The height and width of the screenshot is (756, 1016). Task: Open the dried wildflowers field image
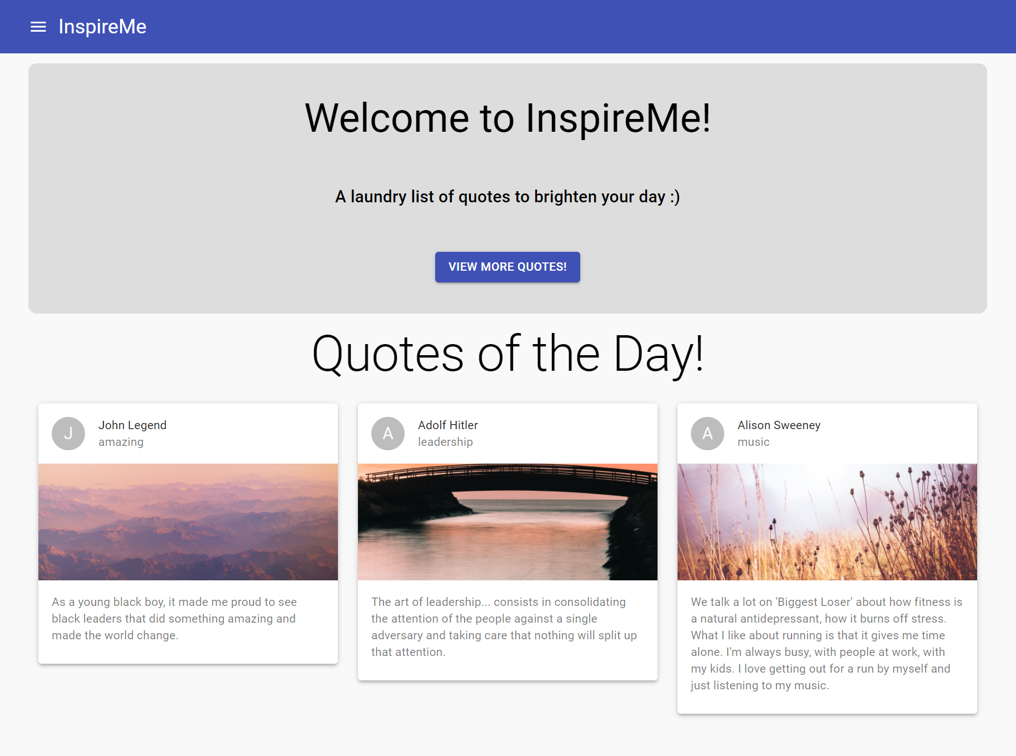pyautogui.click(x=827, y=522)
